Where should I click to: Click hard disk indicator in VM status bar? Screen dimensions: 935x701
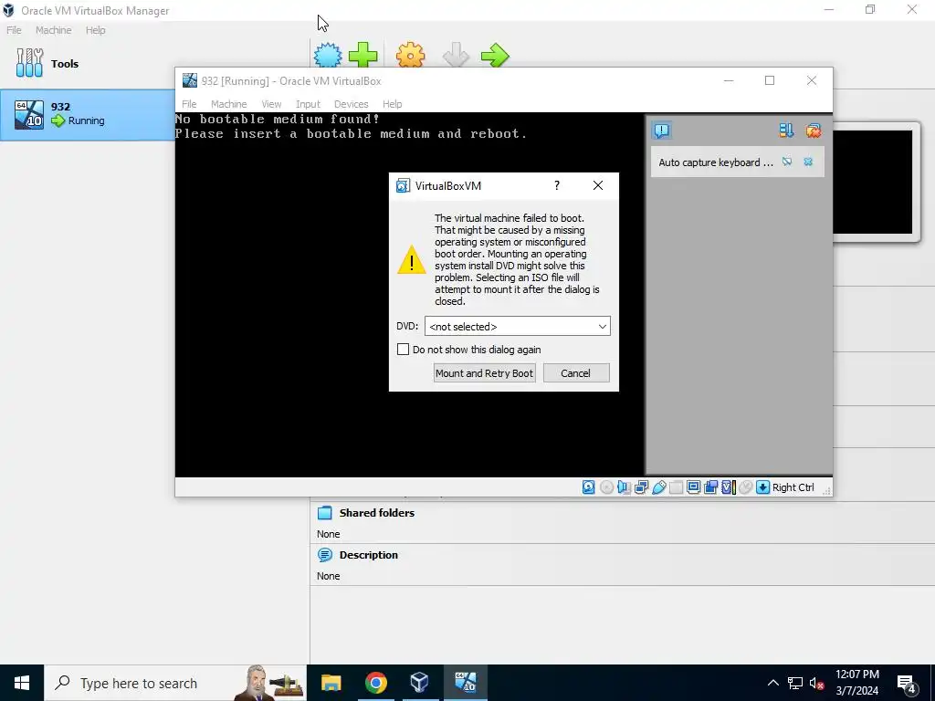589,487
